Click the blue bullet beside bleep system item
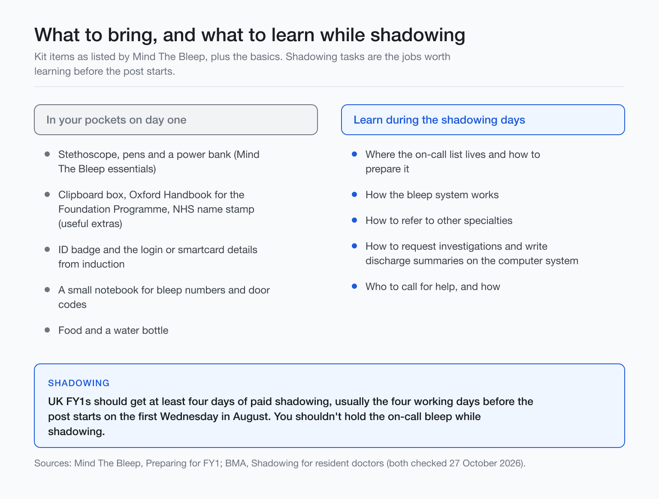 [354, 194]
